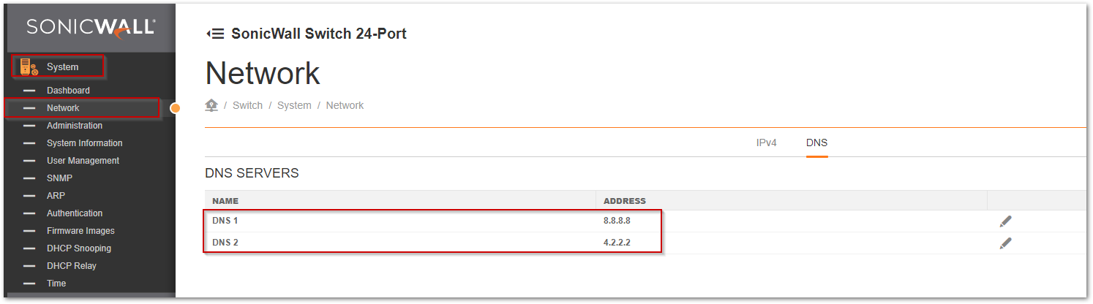Navigate to SNMP settings
This screenshot has height=304, width=1093.
[59, 178]
